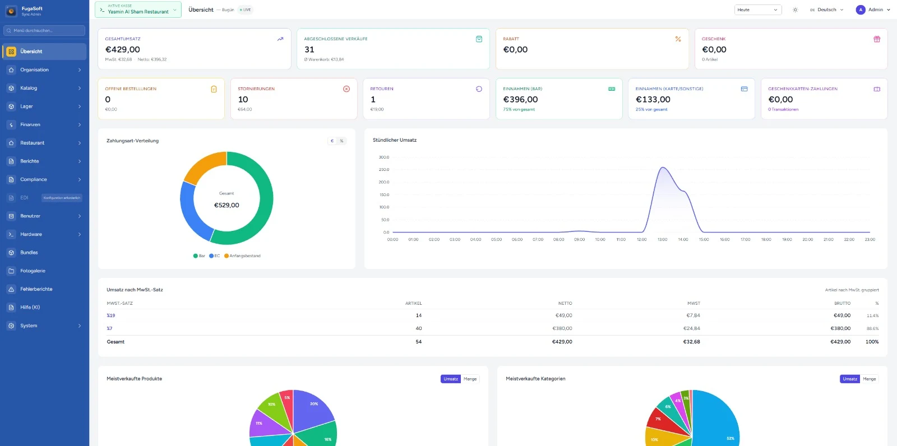The image size is (897, 446).
Task: Open the Heute date range dropdown
Action: (758, 10)
